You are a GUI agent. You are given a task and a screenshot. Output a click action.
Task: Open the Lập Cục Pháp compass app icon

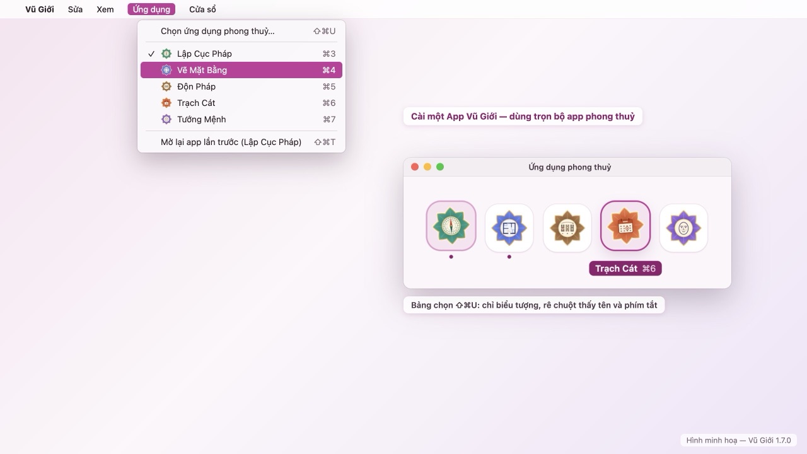[451, 226]
